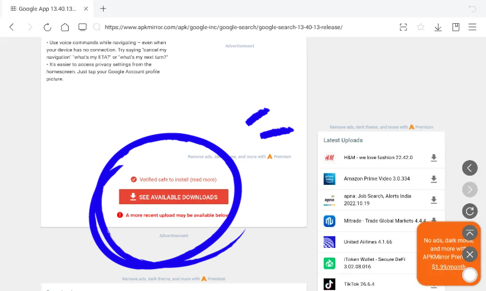Open the browser hamburger menu
This screenshot has height=291, width=486.
[x=473, y=27]
